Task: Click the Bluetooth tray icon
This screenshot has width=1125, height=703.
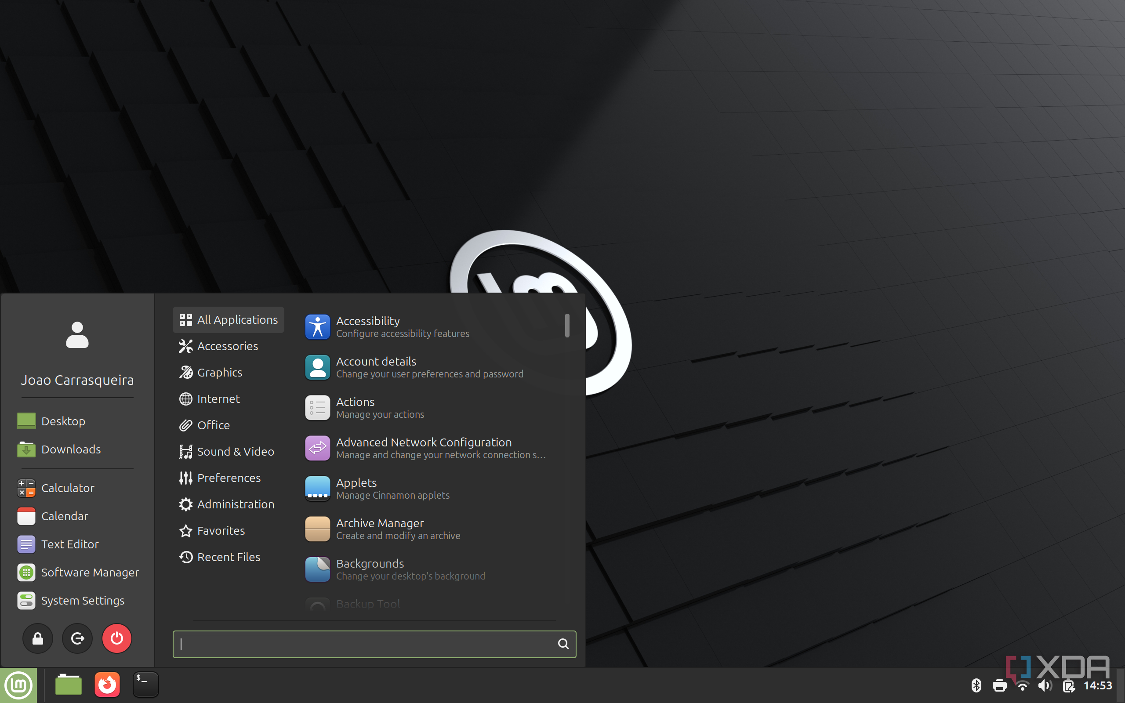Action: point(976,685)
